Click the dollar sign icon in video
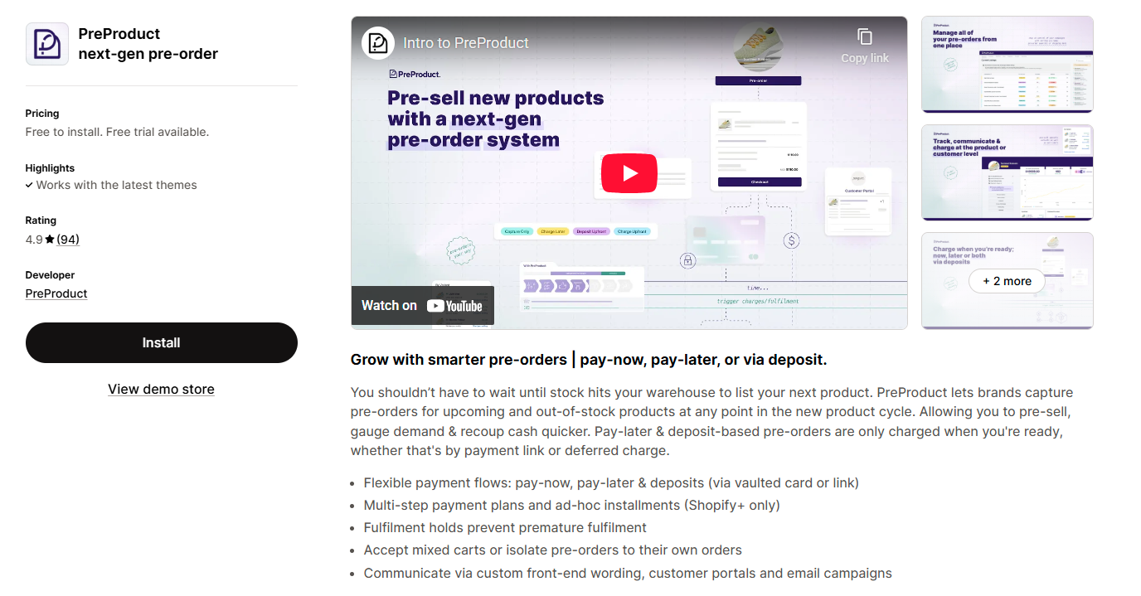The height and width of the screenshot is (596, 1141). point(792,240)
